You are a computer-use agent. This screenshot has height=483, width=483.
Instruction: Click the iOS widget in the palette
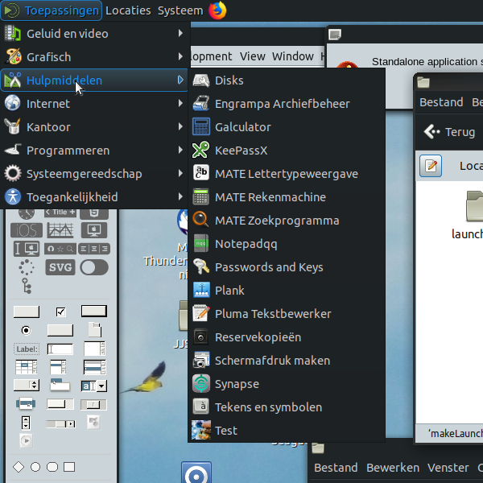click(x=27, y=230)
